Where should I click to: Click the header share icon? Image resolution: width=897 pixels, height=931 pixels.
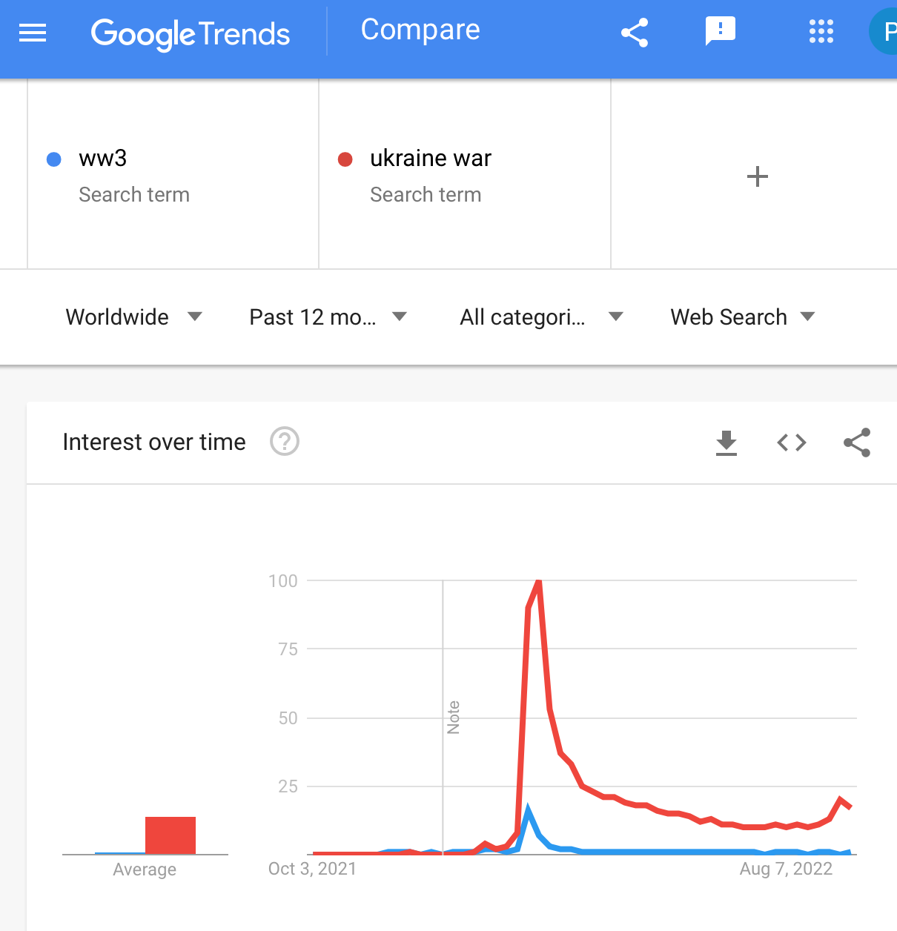tap(635, 33)
